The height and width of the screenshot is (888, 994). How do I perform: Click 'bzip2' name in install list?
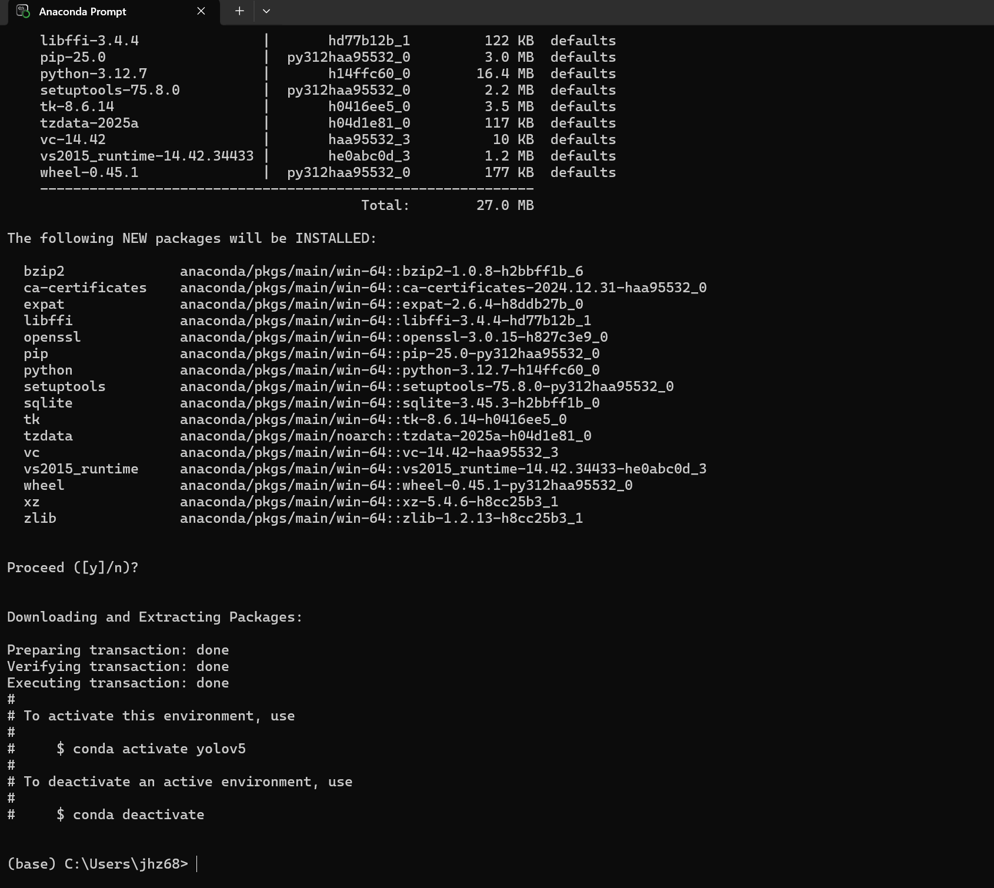coord(44,271)
